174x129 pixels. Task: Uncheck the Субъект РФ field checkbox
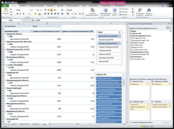point(130,33)
